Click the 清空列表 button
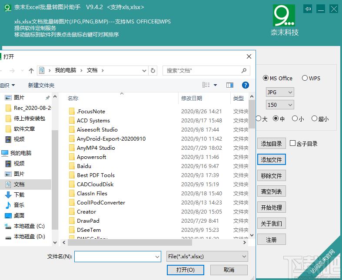The image size is (342, 280). (271, 191)
